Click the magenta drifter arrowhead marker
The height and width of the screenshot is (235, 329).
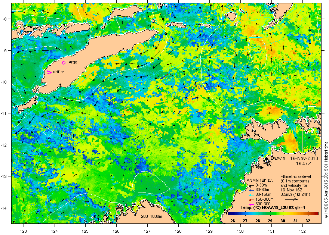(x=49, y=72)
